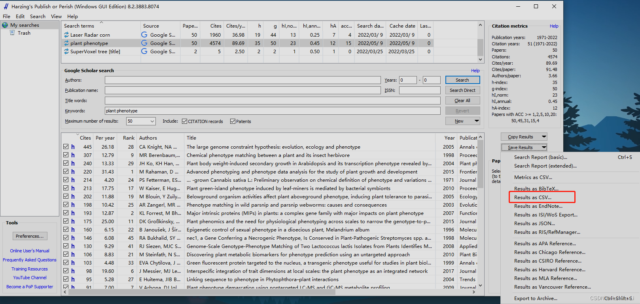The image size is (640, 304).
Task: Uncheck the M Rahaman result row checkbox
Action: 66,172
